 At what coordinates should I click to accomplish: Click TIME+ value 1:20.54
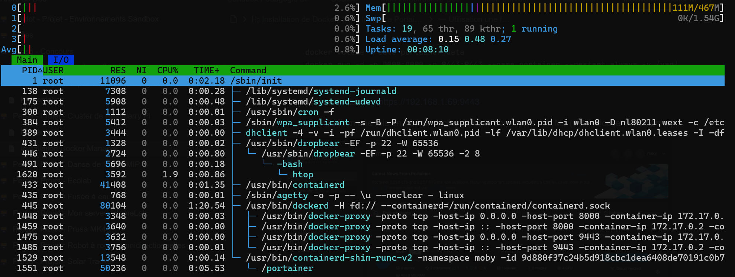[x=207, y=206]
